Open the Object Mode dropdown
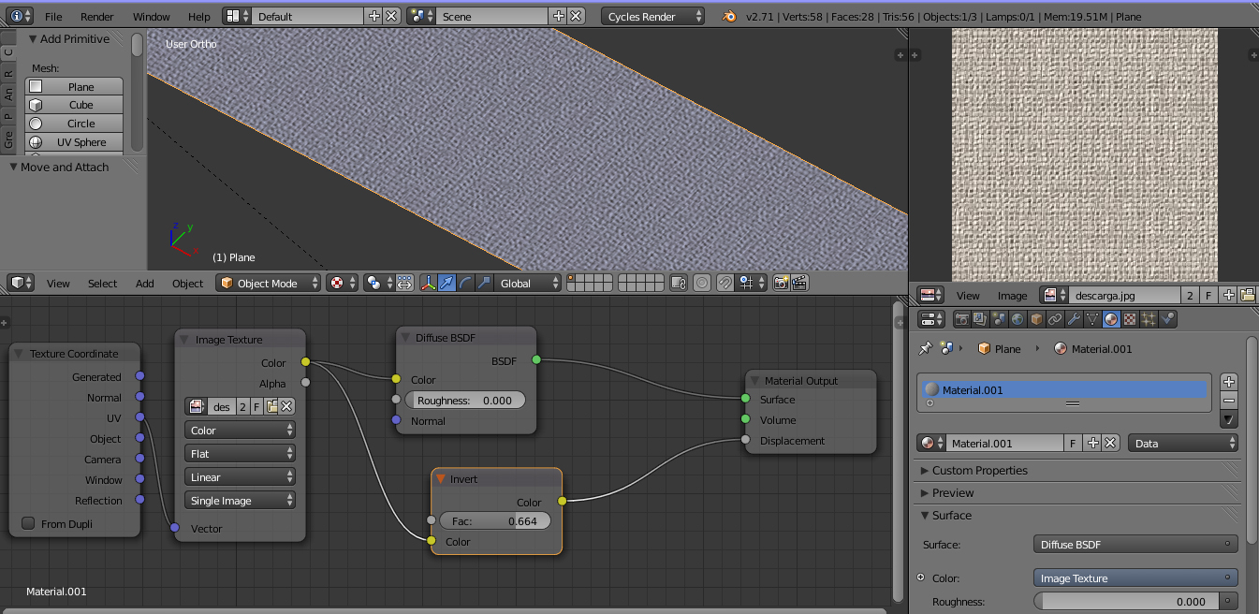The width and height of the screenshot is (1259, 614). click(268, 283)
